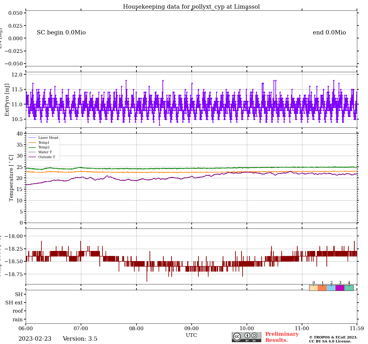
Task: Click the 'end 0.0Mio' annotation
Action: pos(329,33)
